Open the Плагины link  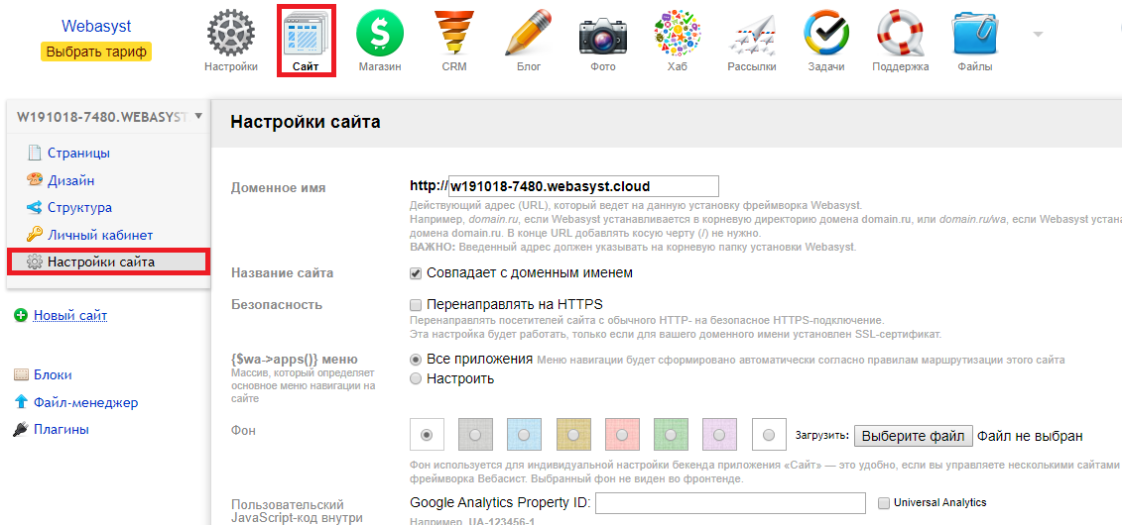(62, 429)
